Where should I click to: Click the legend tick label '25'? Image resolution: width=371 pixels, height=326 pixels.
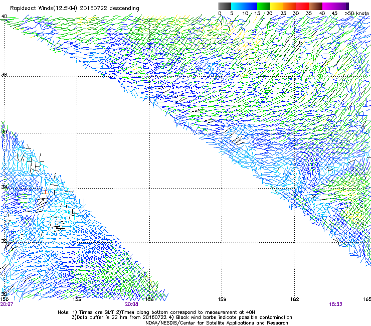[x=283, y=14]
